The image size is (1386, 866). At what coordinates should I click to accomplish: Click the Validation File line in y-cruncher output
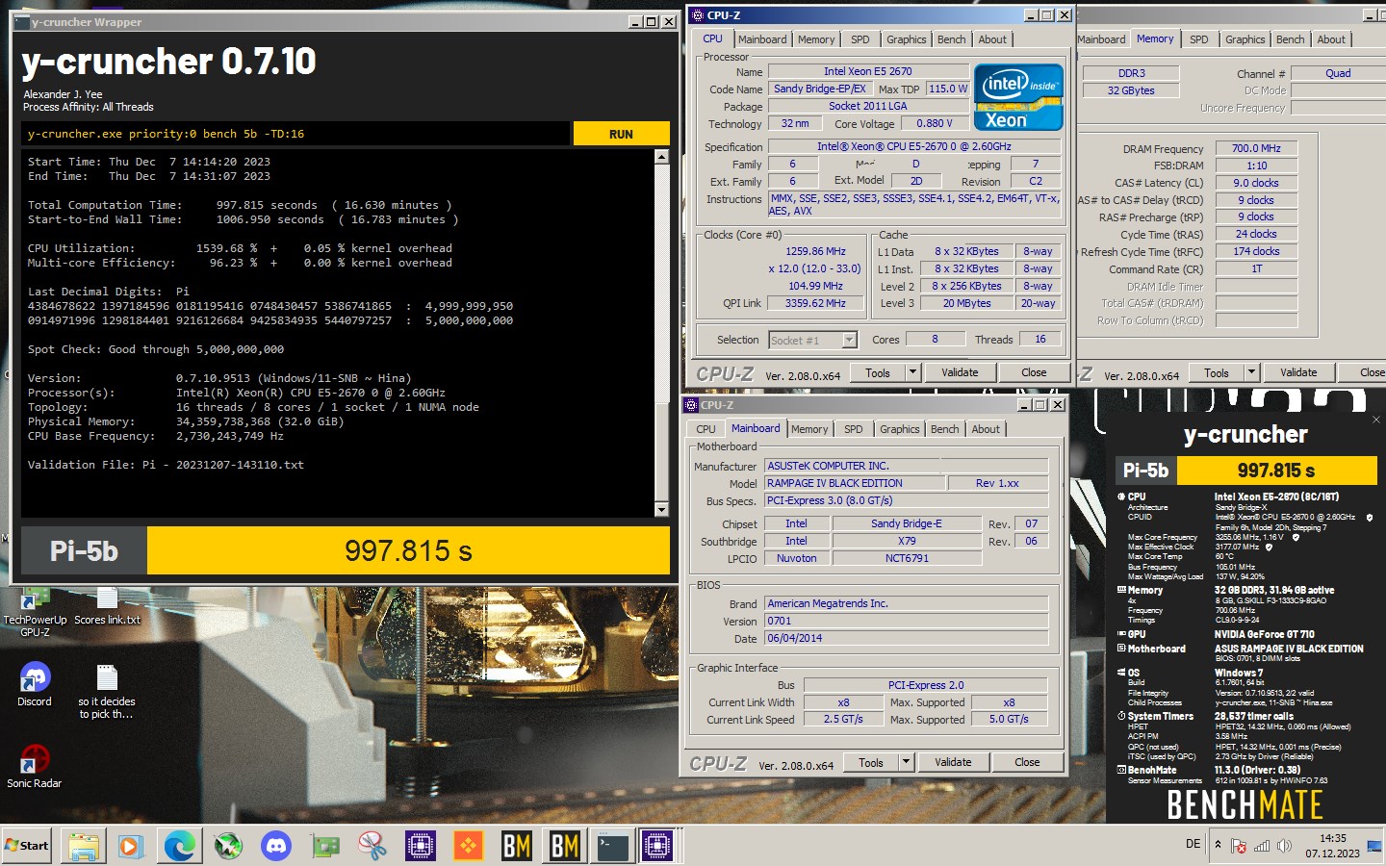click(166, 465)
